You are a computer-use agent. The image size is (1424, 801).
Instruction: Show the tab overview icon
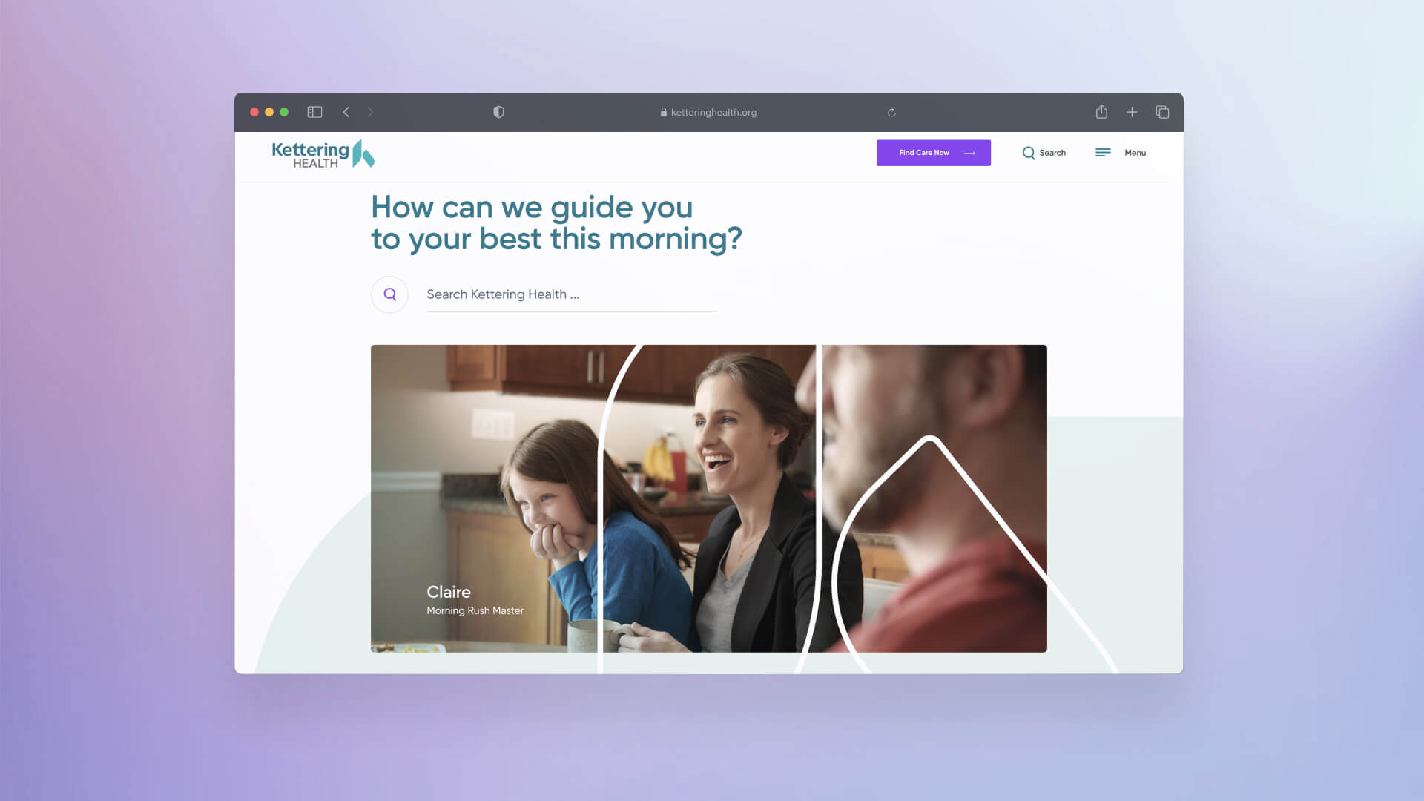pyautogui.click(x=1162, y=112)
